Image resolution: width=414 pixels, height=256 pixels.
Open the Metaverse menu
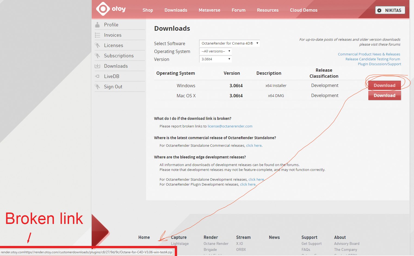209,10
